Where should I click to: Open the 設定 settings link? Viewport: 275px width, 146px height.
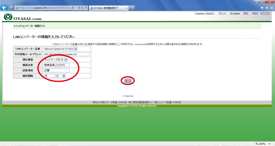(246, 13)
